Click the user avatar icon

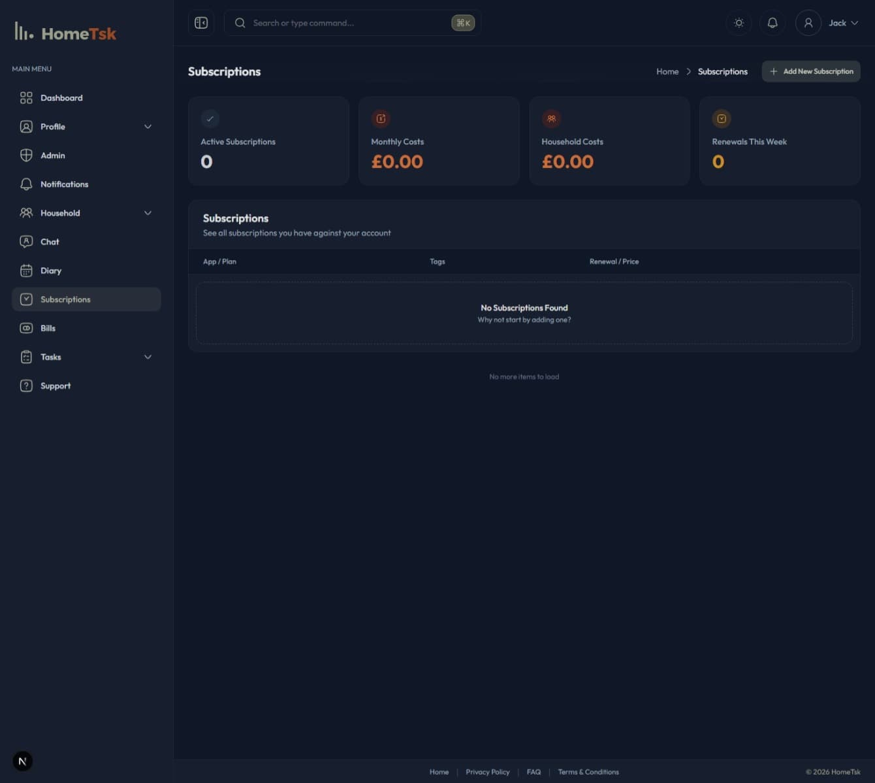(808, 23)
